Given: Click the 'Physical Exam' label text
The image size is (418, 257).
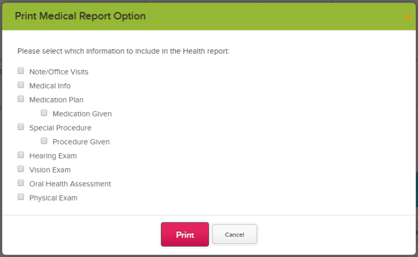Looking at the screenshot, I should click(x=53, y=198).
